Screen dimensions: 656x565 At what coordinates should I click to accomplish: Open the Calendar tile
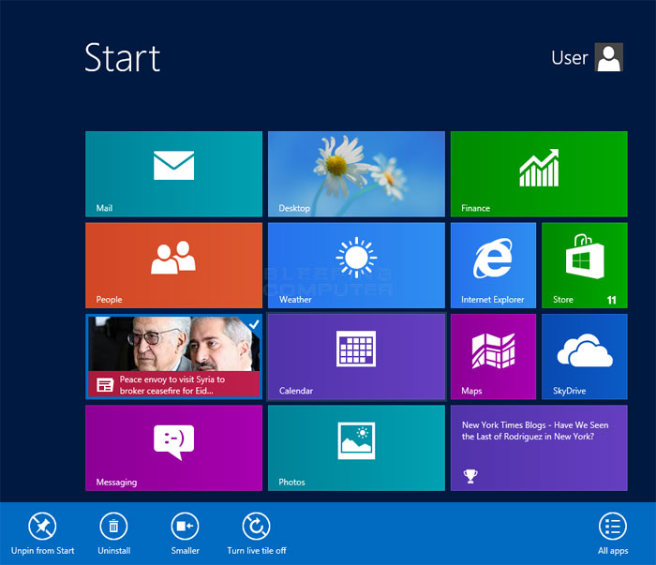point(356,357)
